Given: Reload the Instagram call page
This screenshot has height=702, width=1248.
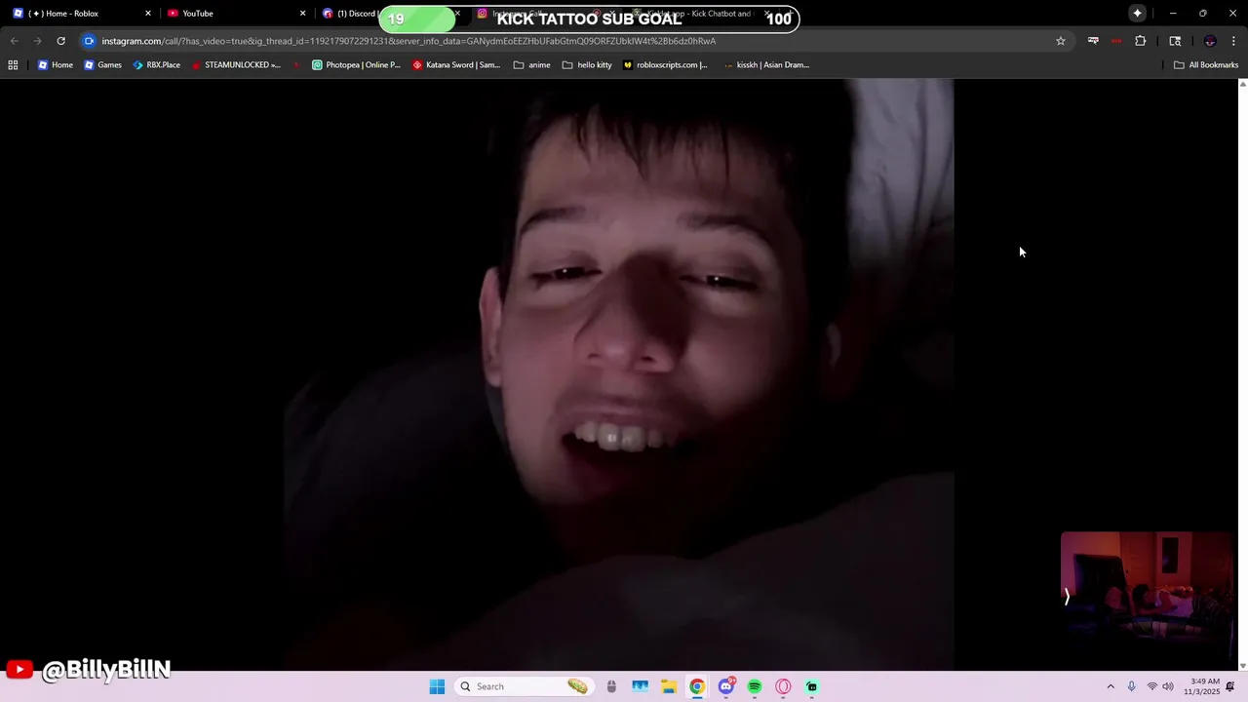Looking at the screenshot, I should coord(60,41).
